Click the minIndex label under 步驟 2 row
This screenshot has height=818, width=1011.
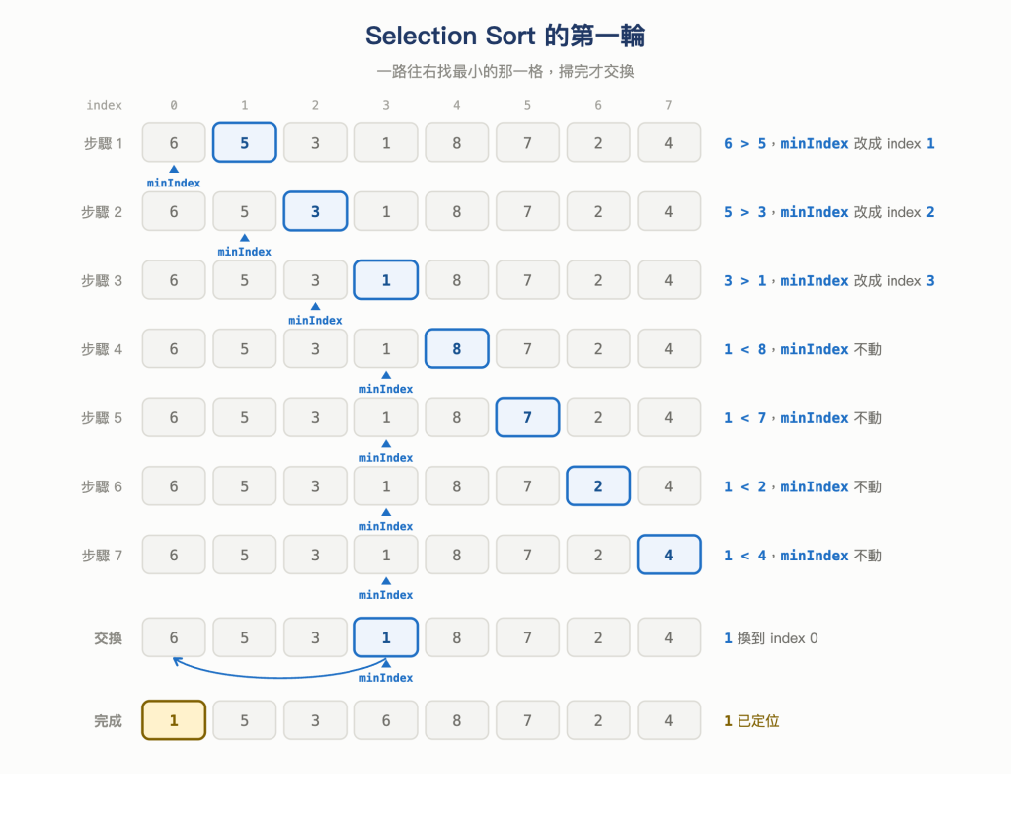pos(245,252)
